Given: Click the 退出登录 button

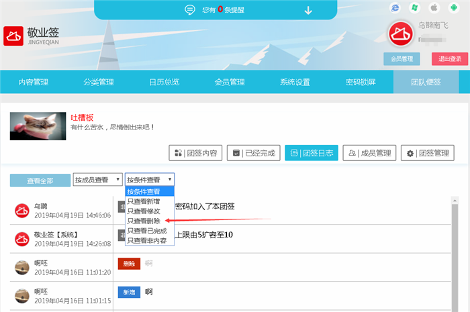Looking at the screenshot, I should pos(449,59).
